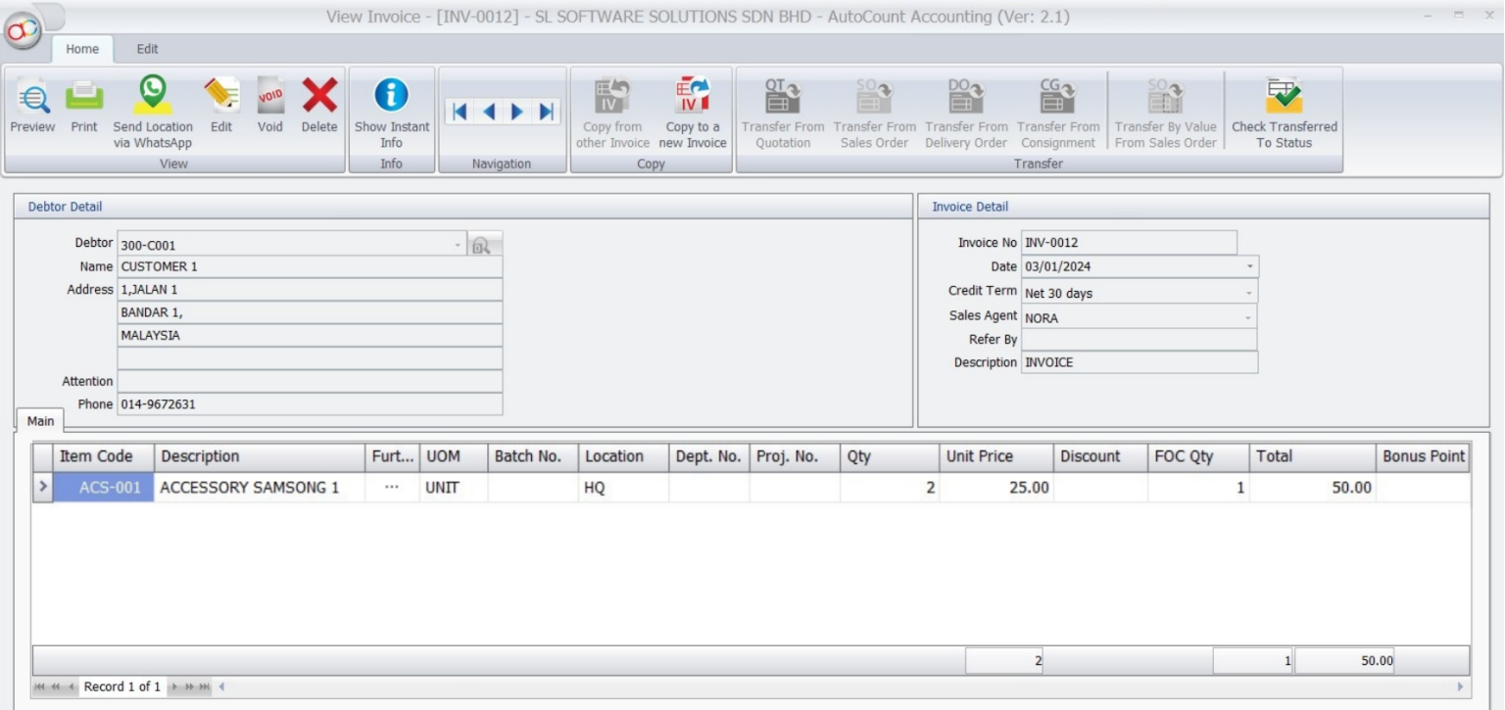The height and width of the screenshot is (710, 1505).
Task: Select the ACCESSORY SAMSONG 1 description cell
Action: (x=260, y=488)
